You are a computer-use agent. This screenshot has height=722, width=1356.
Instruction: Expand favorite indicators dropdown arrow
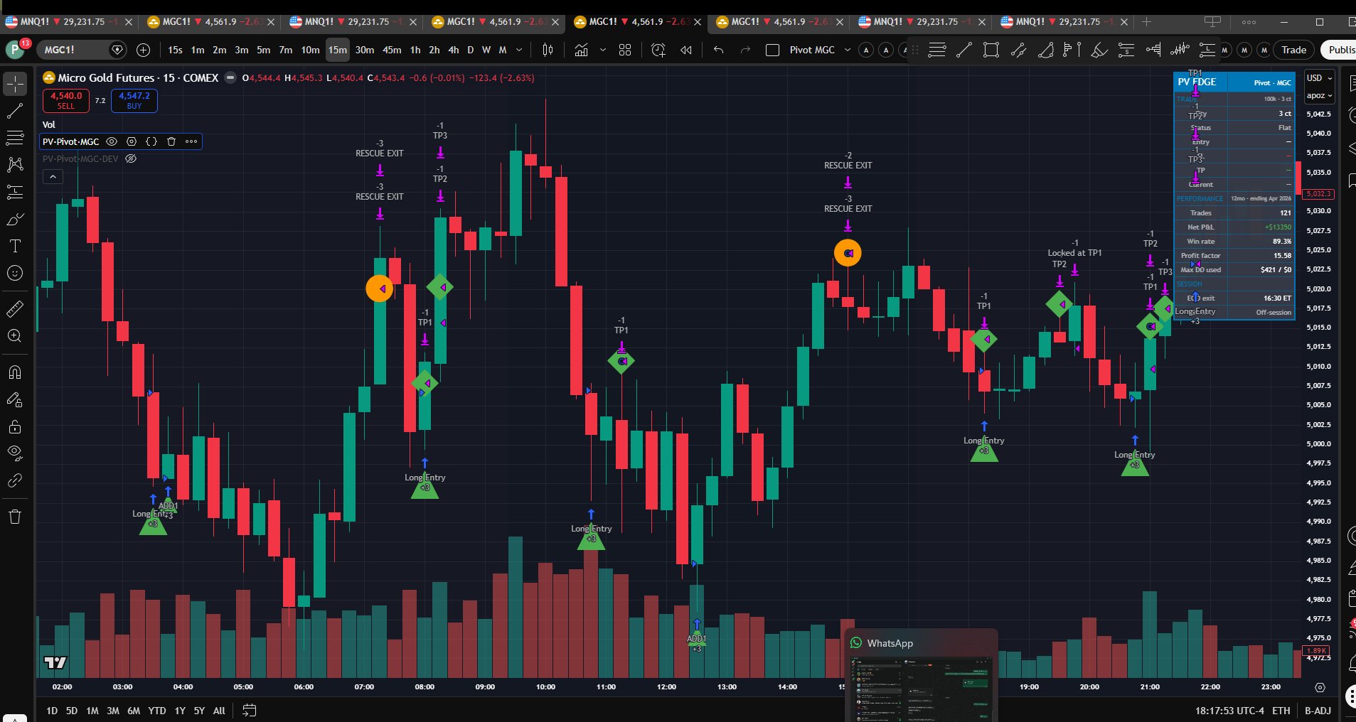tap(603, 50)
